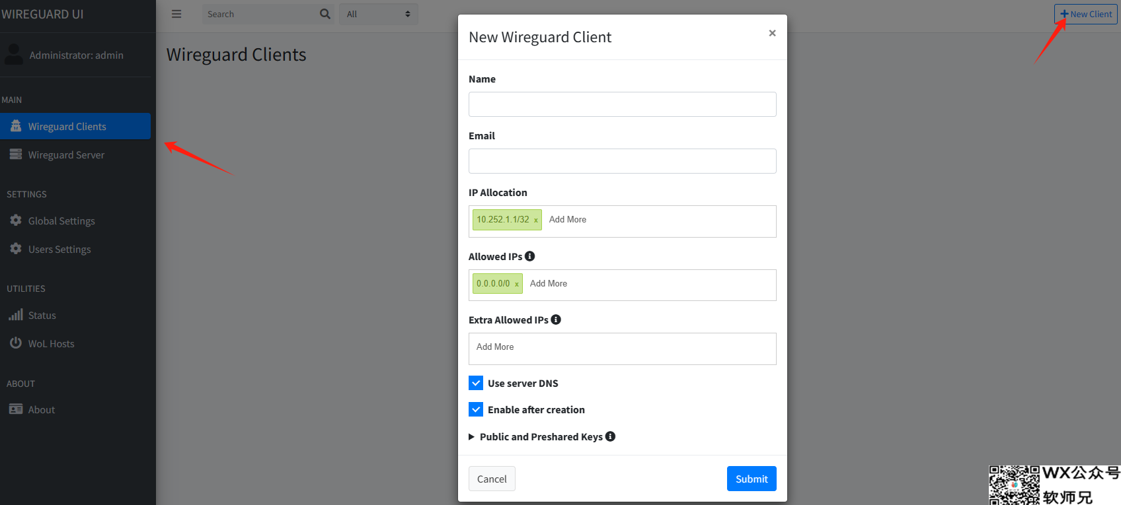The image size is (1121, 505).
Task: Click the hamburger menu toggle icon
Action: click(176, 14)
